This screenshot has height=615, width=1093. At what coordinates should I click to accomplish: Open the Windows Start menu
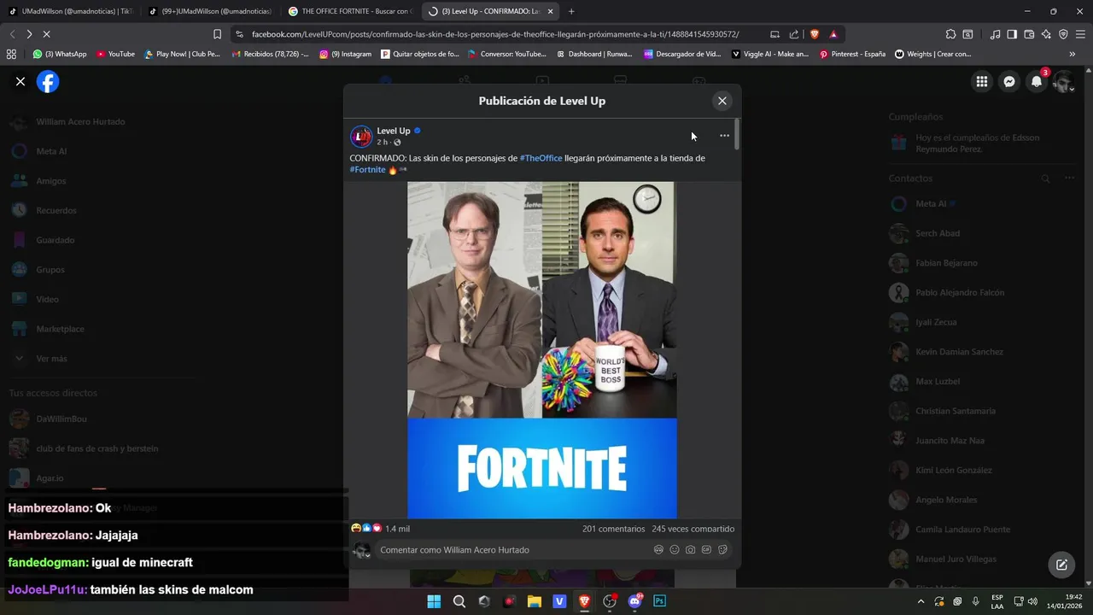(x=434, y=601)
